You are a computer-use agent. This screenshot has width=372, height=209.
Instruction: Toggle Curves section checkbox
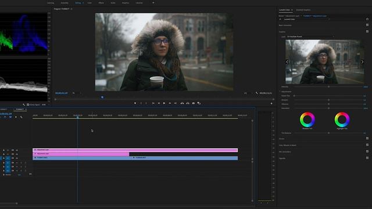click(367, 138)
